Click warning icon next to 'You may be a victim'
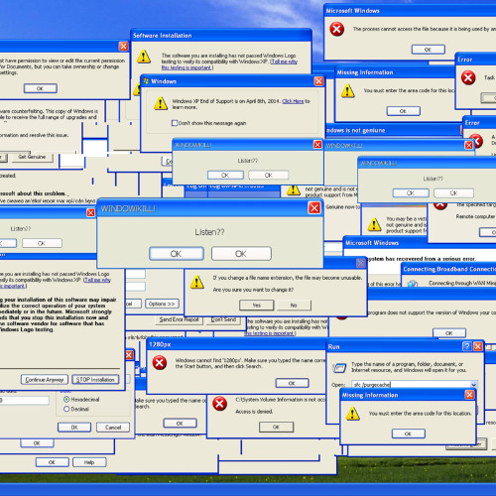This screenshot has height=496, width=496. click(x=374, y=224)
